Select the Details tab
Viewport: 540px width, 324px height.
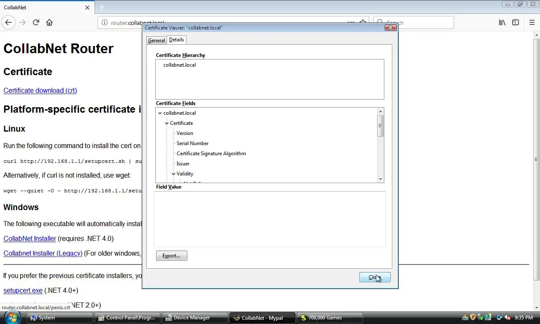click(x=176, y=40)
